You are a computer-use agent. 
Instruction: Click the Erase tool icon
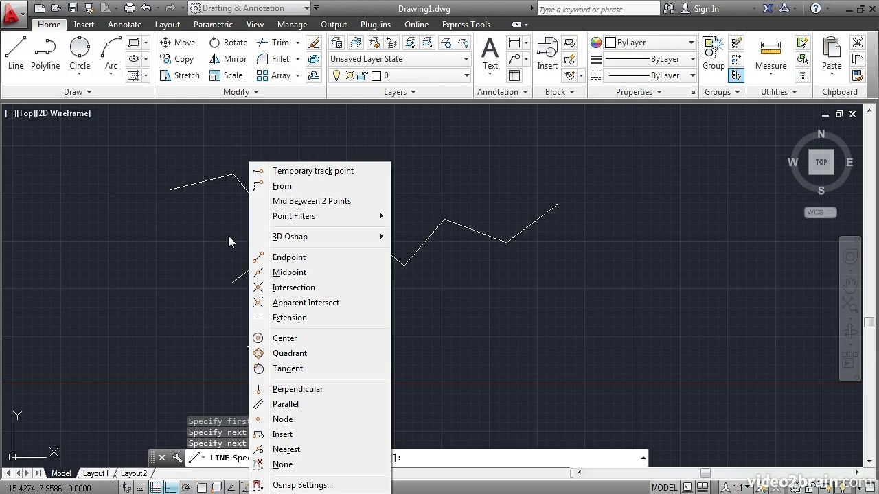[314, 43]
